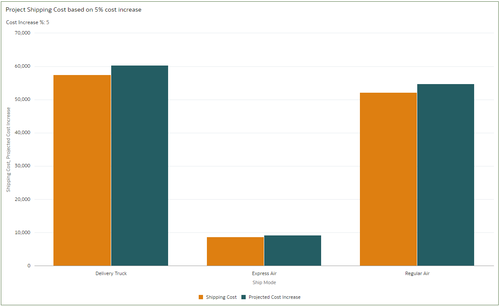
Task: Select the Express Air orange Shipping Cost bar
Action: pyautogui.click(x=235, y=251)
